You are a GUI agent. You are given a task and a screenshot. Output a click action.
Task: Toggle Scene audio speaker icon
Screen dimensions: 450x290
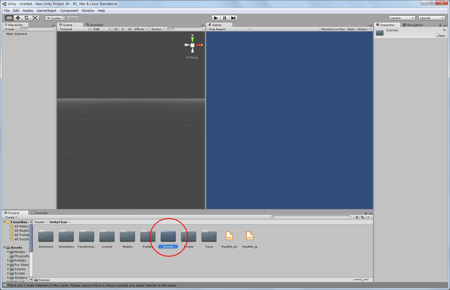tap(130, 29)
